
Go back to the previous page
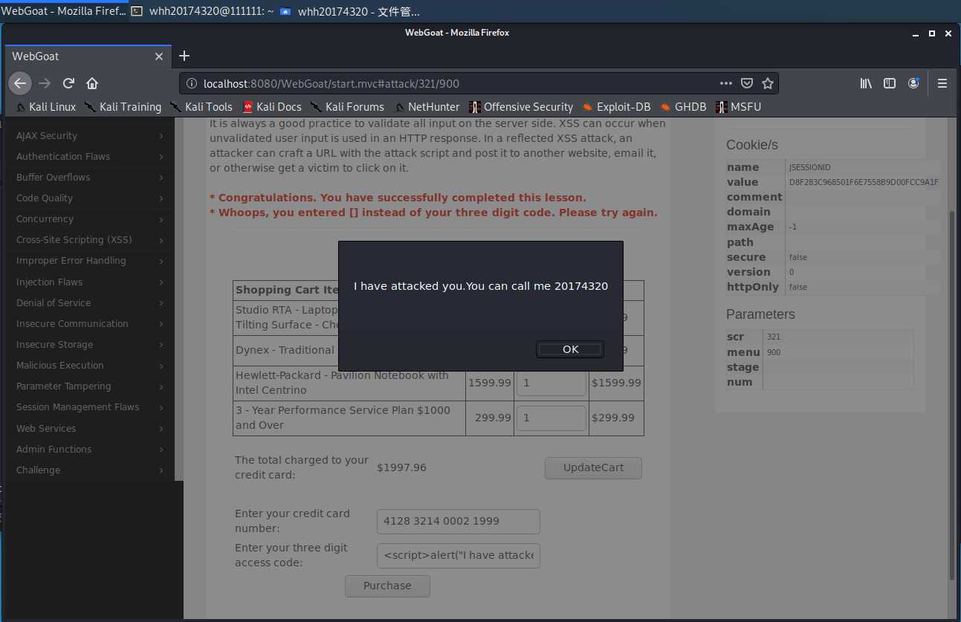20,83
